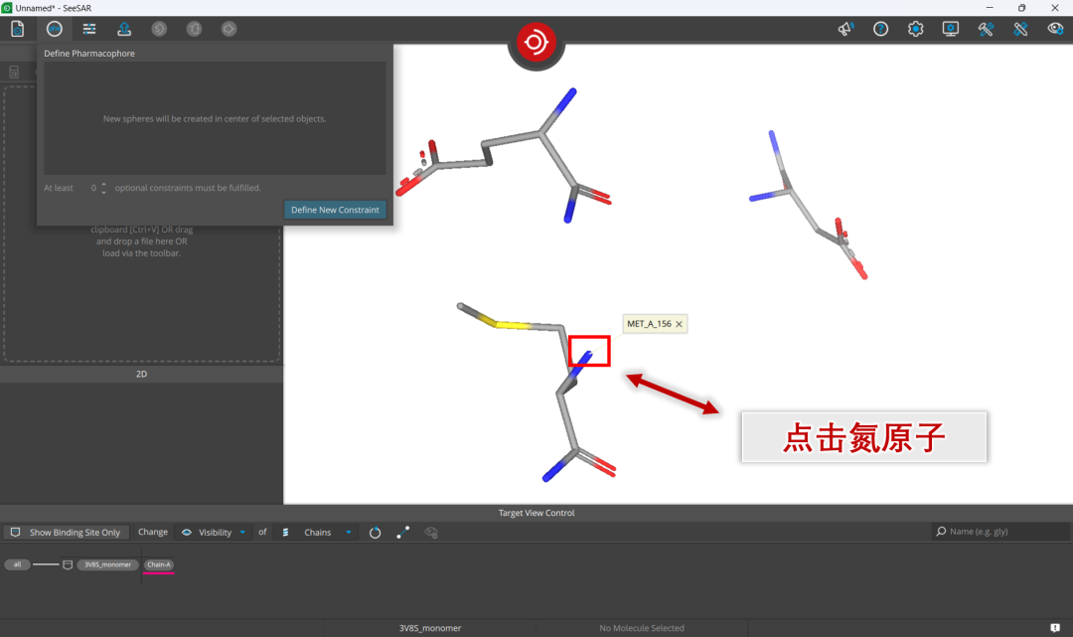Open the red SeeSAR mode wheel
Viewport: 1073px width, 637px height.
click(x=536, y=43)
